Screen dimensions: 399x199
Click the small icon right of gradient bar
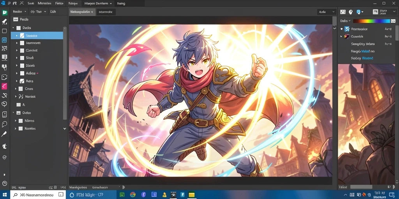pyautogui.click(x=394, y=21)
